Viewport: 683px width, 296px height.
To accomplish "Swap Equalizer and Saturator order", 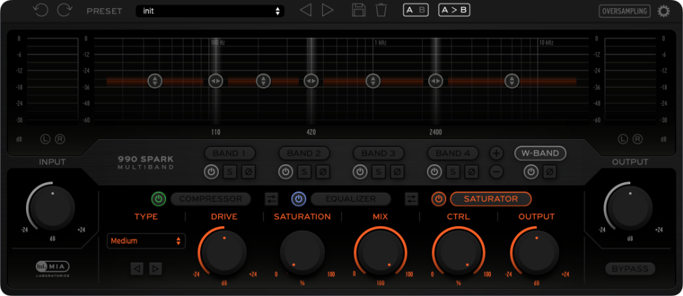I will (x=411, y=199).
